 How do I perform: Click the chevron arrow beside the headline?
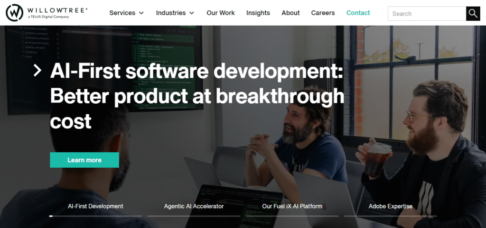(x=38, y=71)
